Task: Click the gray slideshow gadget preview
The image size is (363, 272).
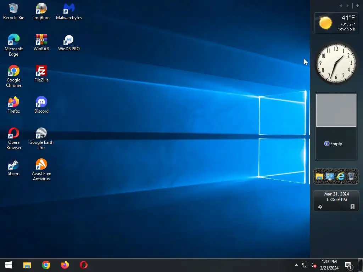Action: click(336, 110)
